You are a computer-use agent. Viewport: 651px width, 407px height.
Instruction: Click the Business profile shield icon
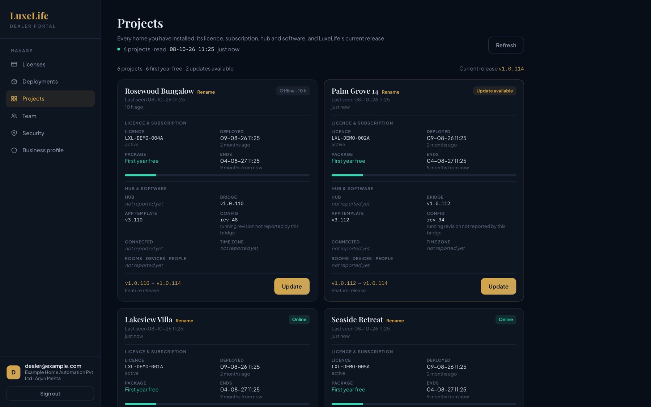pos(14,150)
